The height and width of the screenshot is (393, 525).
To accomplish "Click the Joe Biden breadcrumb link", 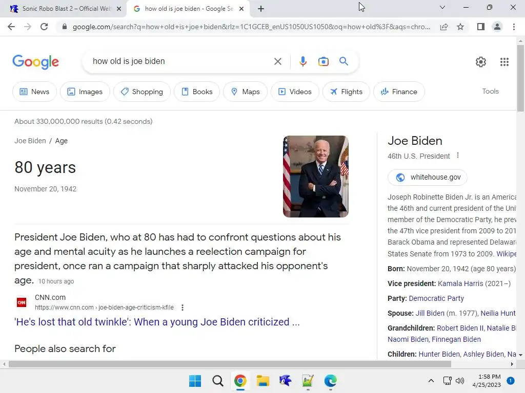I will 30,141.
